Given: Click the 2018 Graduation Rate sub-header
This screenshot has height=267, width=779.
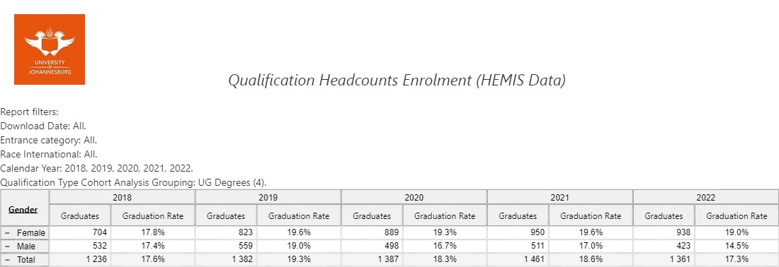Looking at the screenshot, I should click(x=153, y=216).
